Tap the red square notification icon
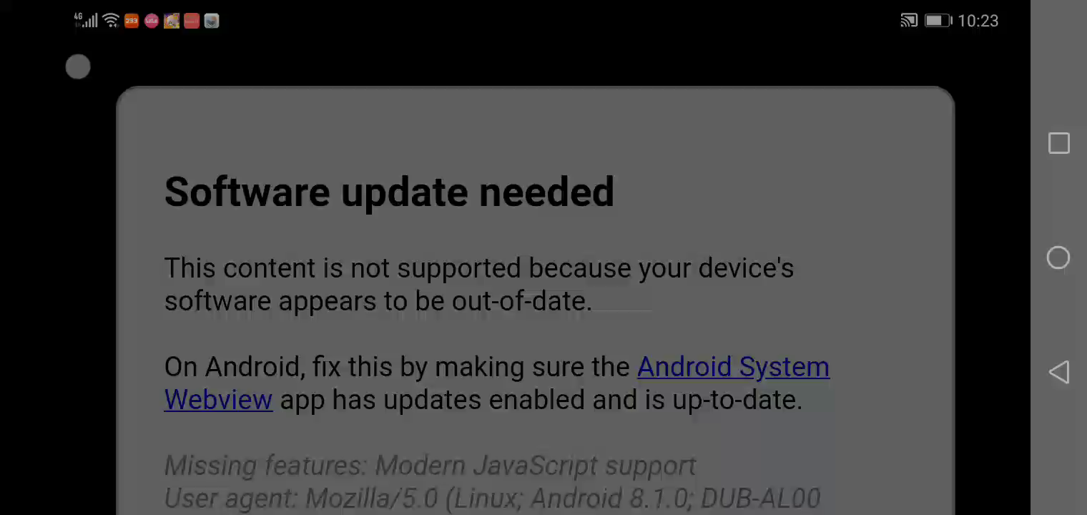This screenshot has height=515, width=1087. click(192, 21)
